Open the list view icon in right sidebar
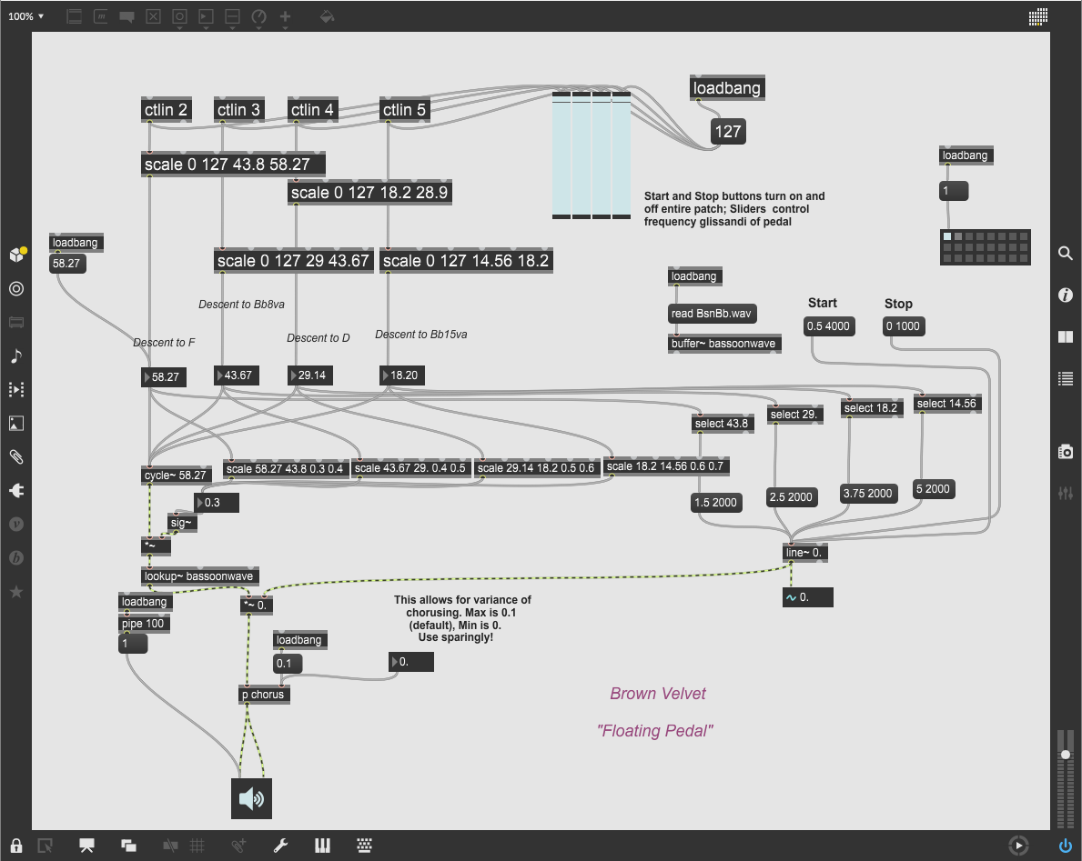 pyautogui.click(x=1066, y=377)
